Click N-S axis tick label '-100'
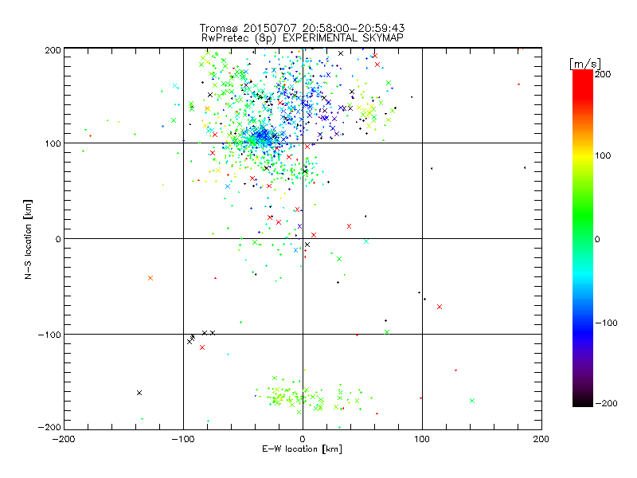Screen dimensions: 637x478 (49, 335)
